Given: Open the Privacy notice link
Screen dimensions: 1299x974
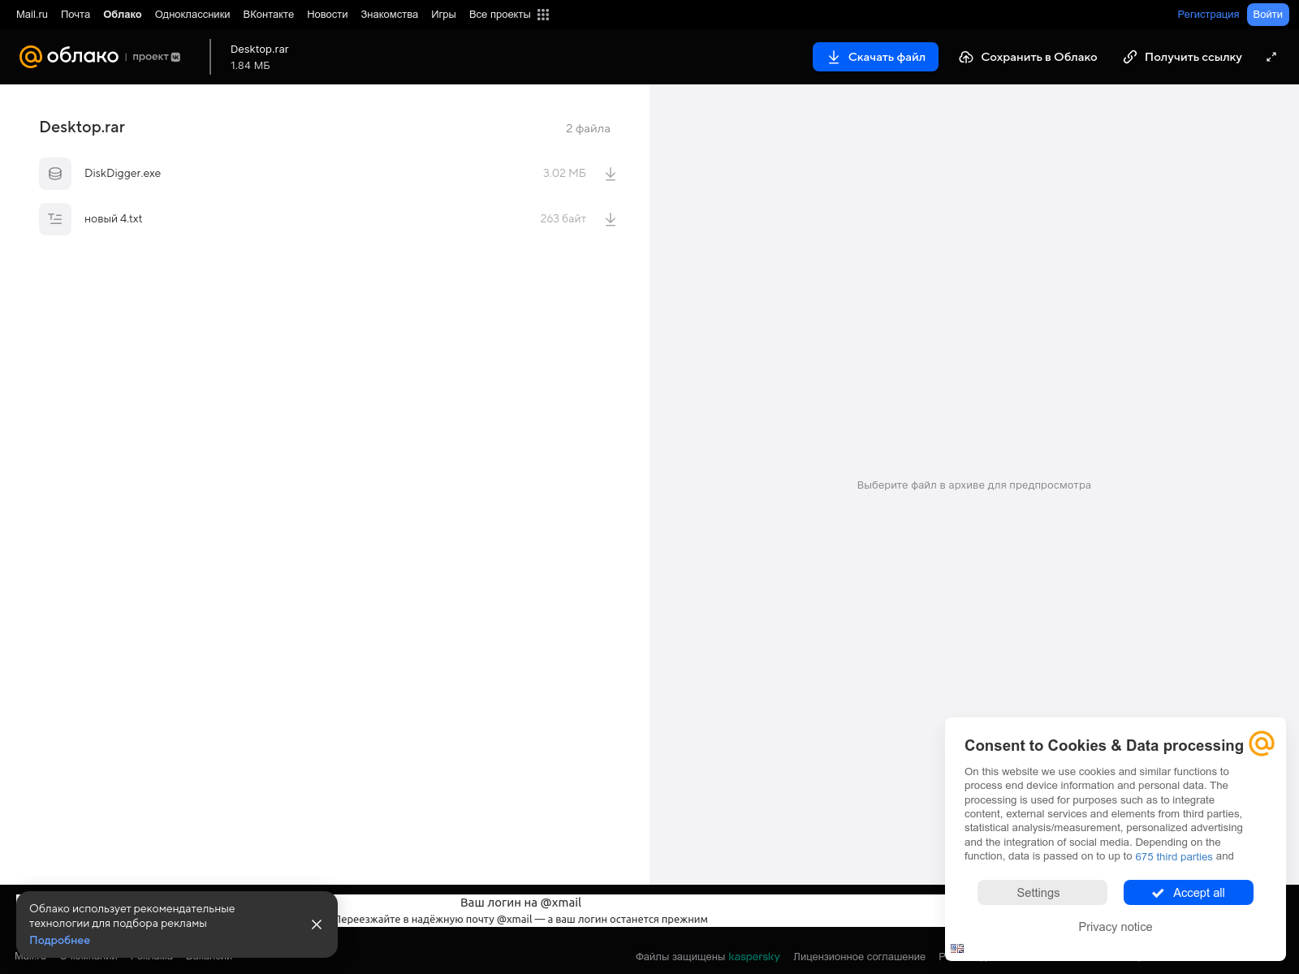Looking at the screenshot, I should pyautogui.click(x=1116, y=927).
